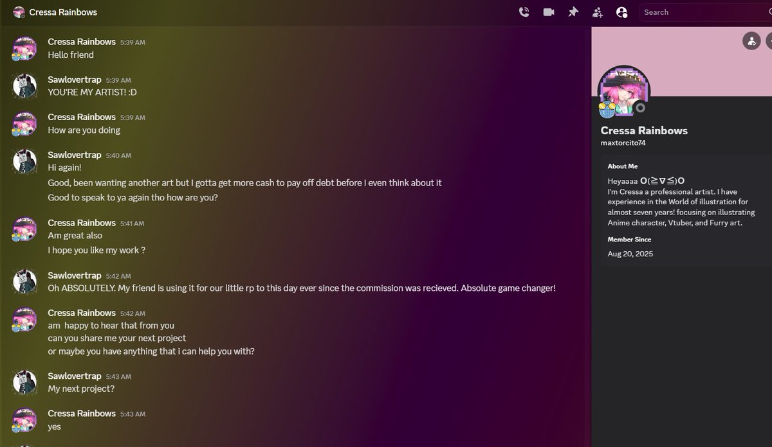This screenshot has height=447, width=772.
Task: Click the professional artist bio paragraph
Action: pyautogui.click(x=682, y=207)
